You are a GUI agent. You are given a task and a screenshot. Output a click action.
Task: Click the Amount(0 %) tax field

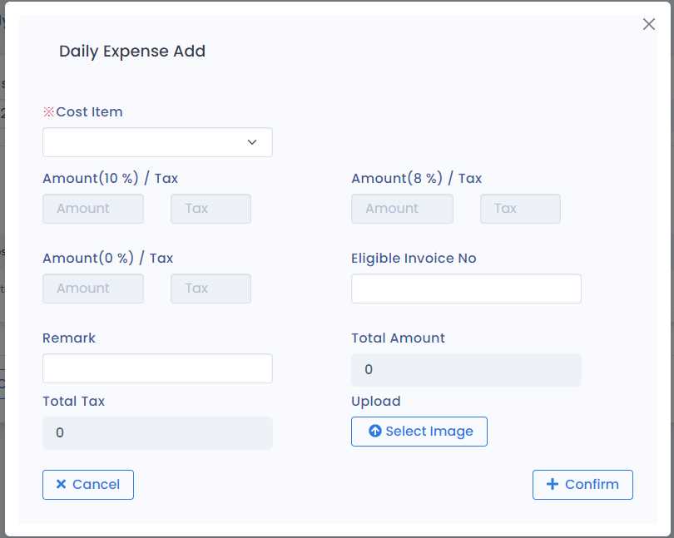[211, 289]
